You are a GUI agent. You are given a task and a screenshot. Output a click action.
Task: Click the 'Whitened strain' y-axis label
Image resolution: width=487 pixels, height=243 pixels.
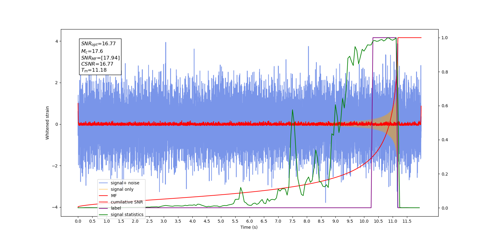pos(47,123)
